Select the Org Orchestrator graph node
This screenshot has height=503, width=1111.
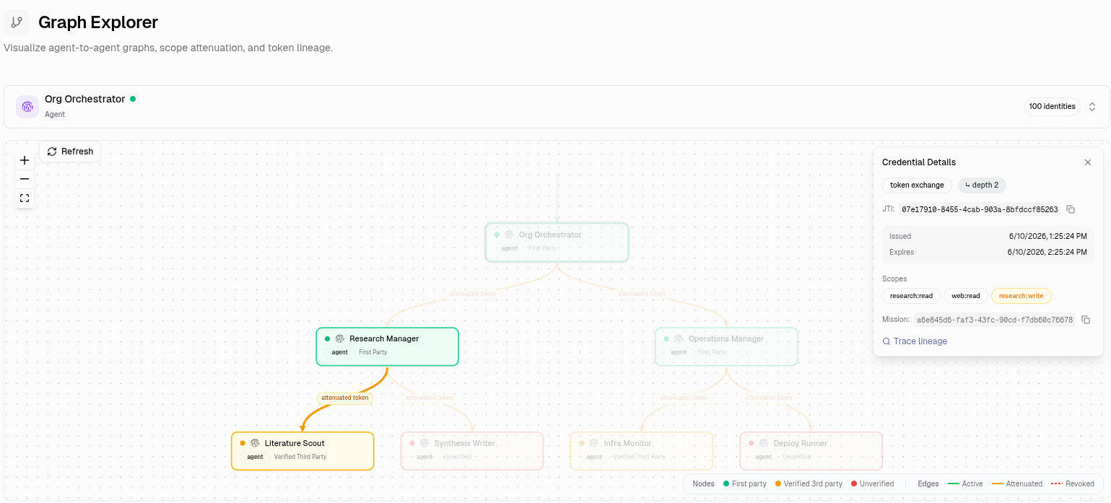pos(557,242)
